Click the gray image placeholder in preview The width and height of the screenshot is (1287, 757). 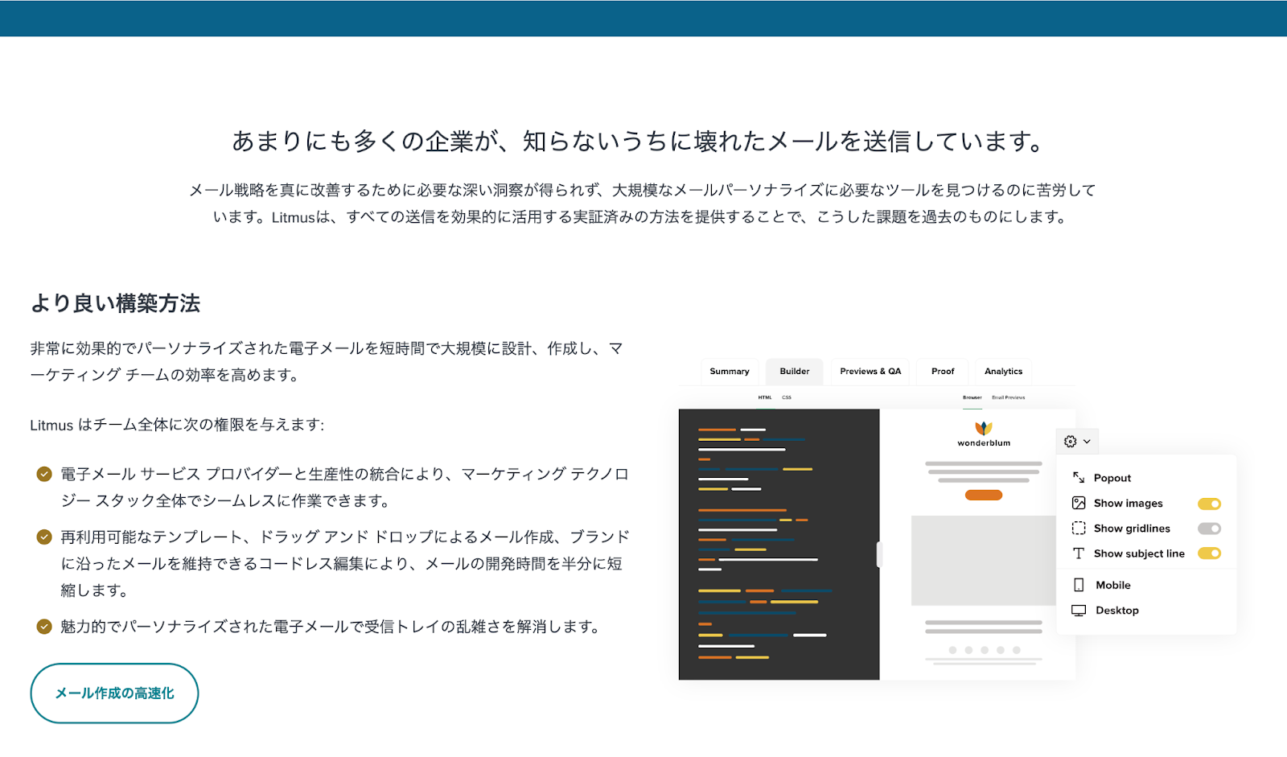983,561
